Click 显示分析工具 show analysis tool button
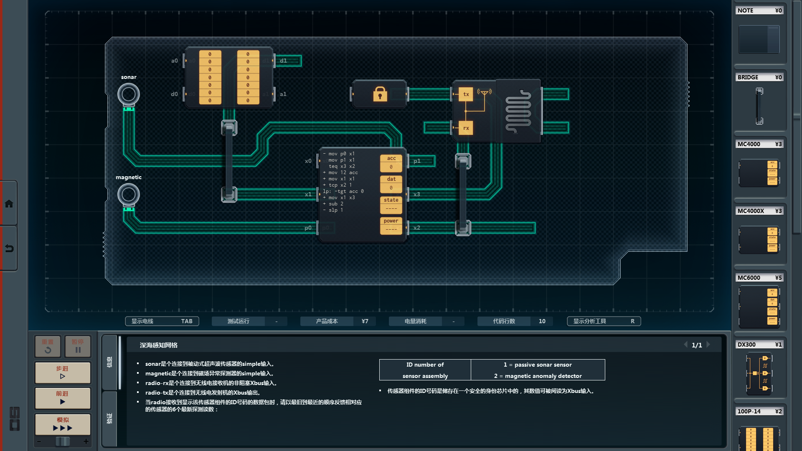This screenshot has width=802, height=451. (604, 321)
